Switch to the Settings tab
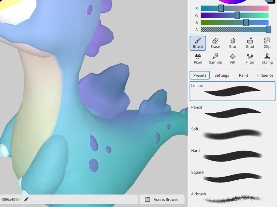 (222, 75)
